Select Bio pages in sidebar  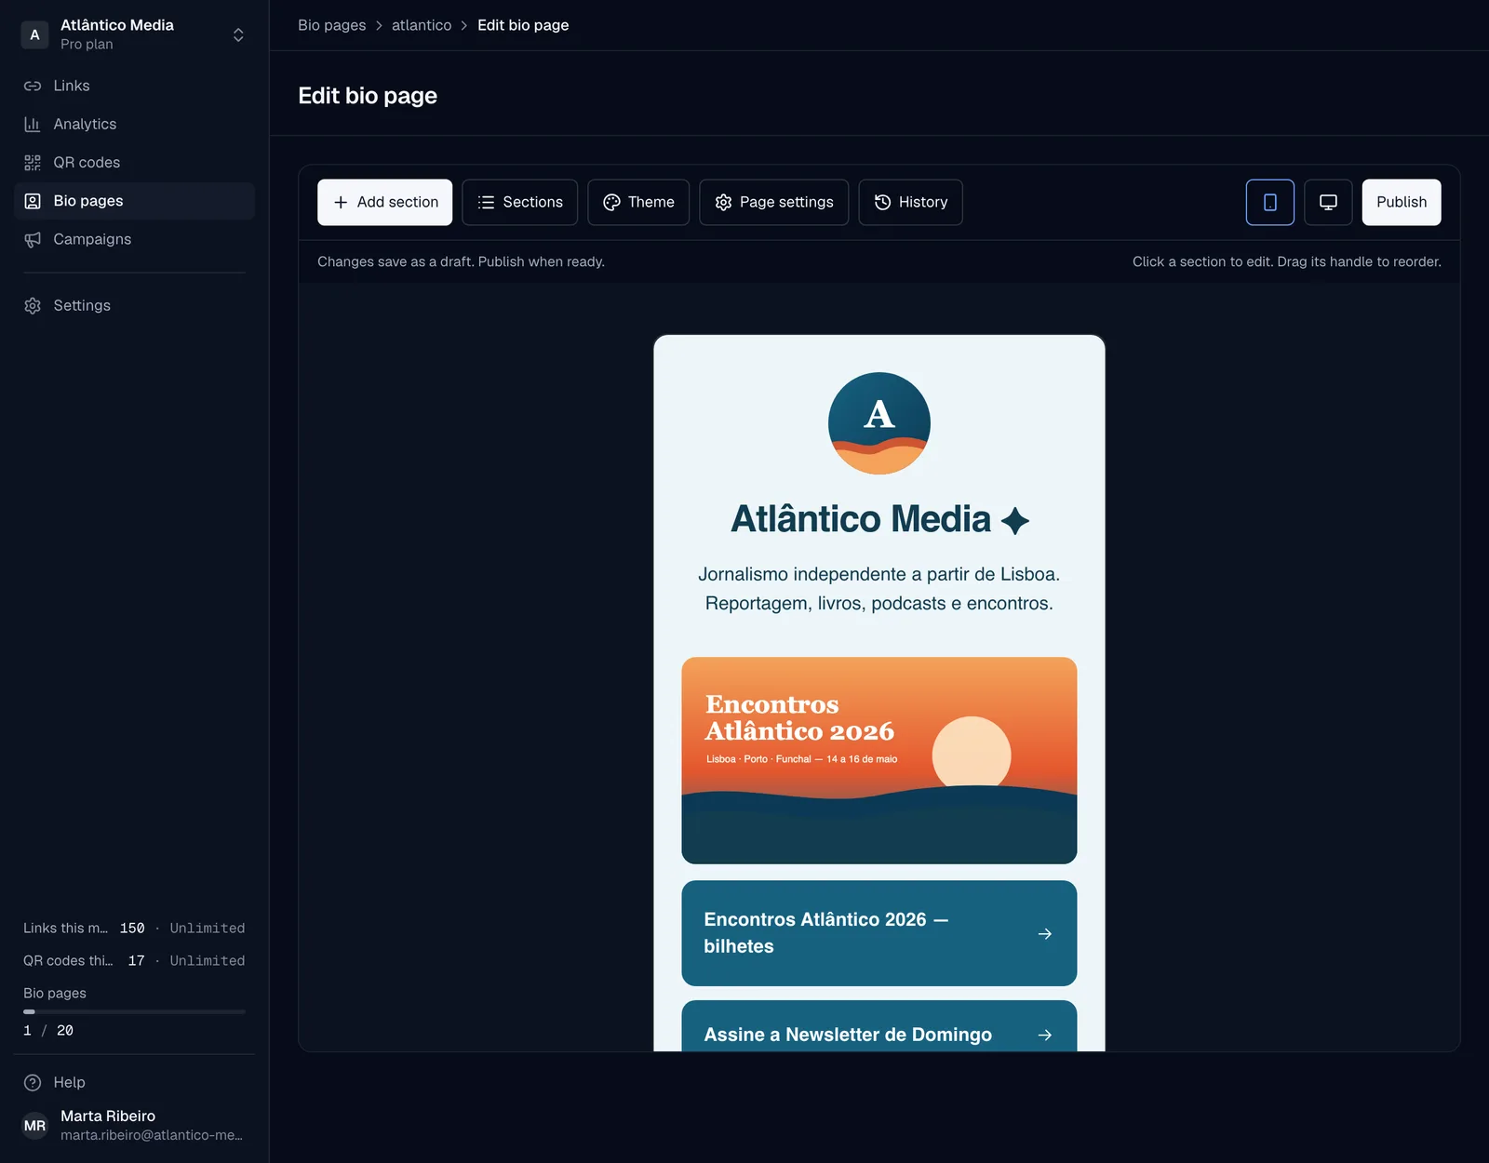coord(134,201)
